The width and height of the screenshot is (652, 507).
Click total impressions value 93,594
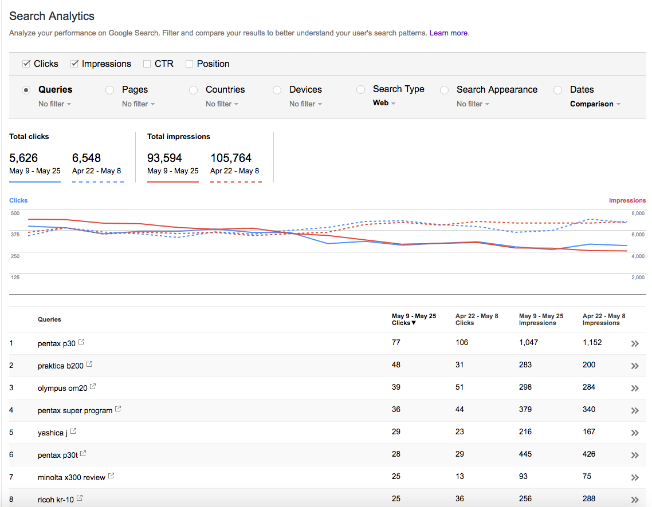point(164,158)
